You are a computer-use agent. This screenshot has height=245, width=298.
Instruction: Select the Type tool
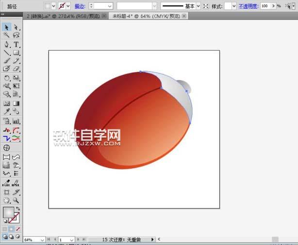click(16, 44)
